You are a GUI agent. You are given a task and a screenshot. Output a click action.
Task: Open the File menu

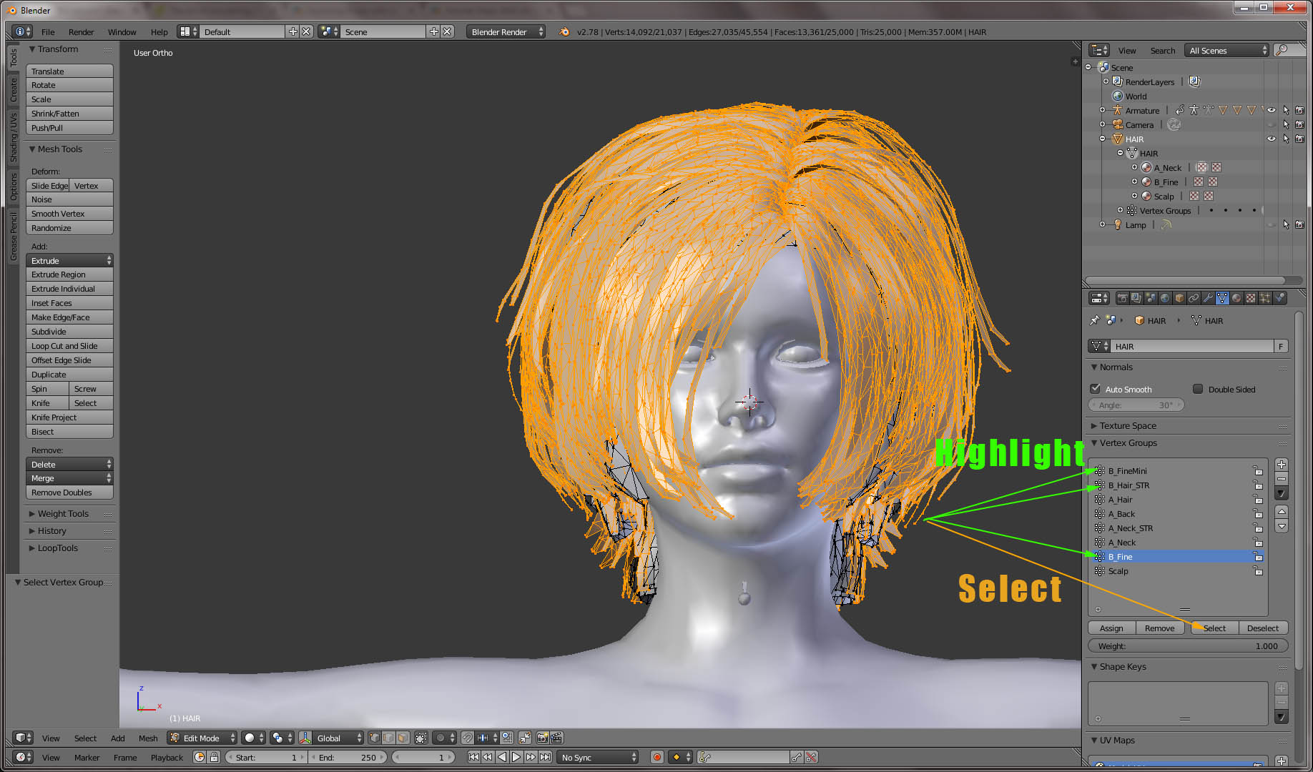point(48,31)
